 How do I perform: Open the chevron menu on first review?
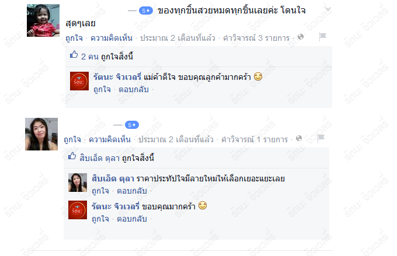[328, 9]
